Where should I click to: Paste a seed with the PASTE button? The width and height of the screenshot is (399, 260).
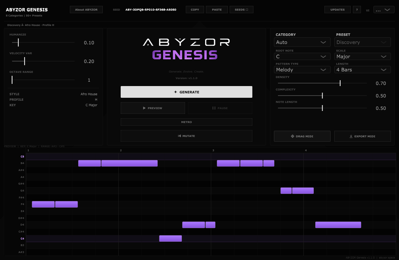coord(217,10)
